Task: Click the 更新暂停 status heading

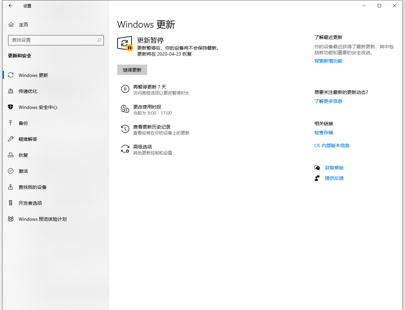Action: click(x=150, y=40)
